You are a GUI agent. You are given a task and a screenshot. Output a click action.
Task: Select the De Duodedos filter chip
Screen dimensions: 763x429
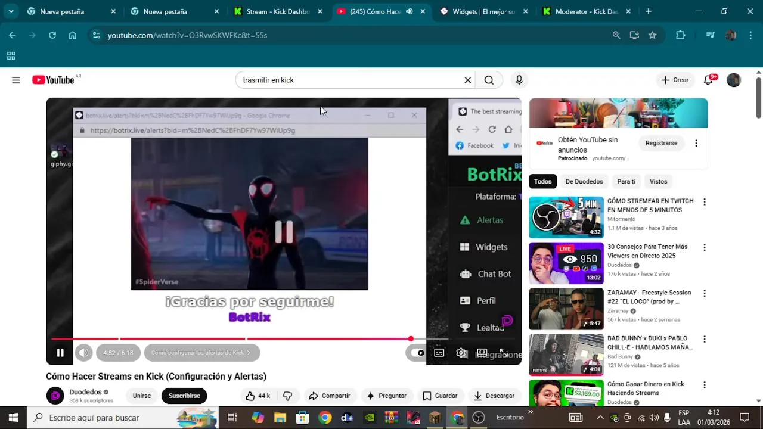coord(584,181)
